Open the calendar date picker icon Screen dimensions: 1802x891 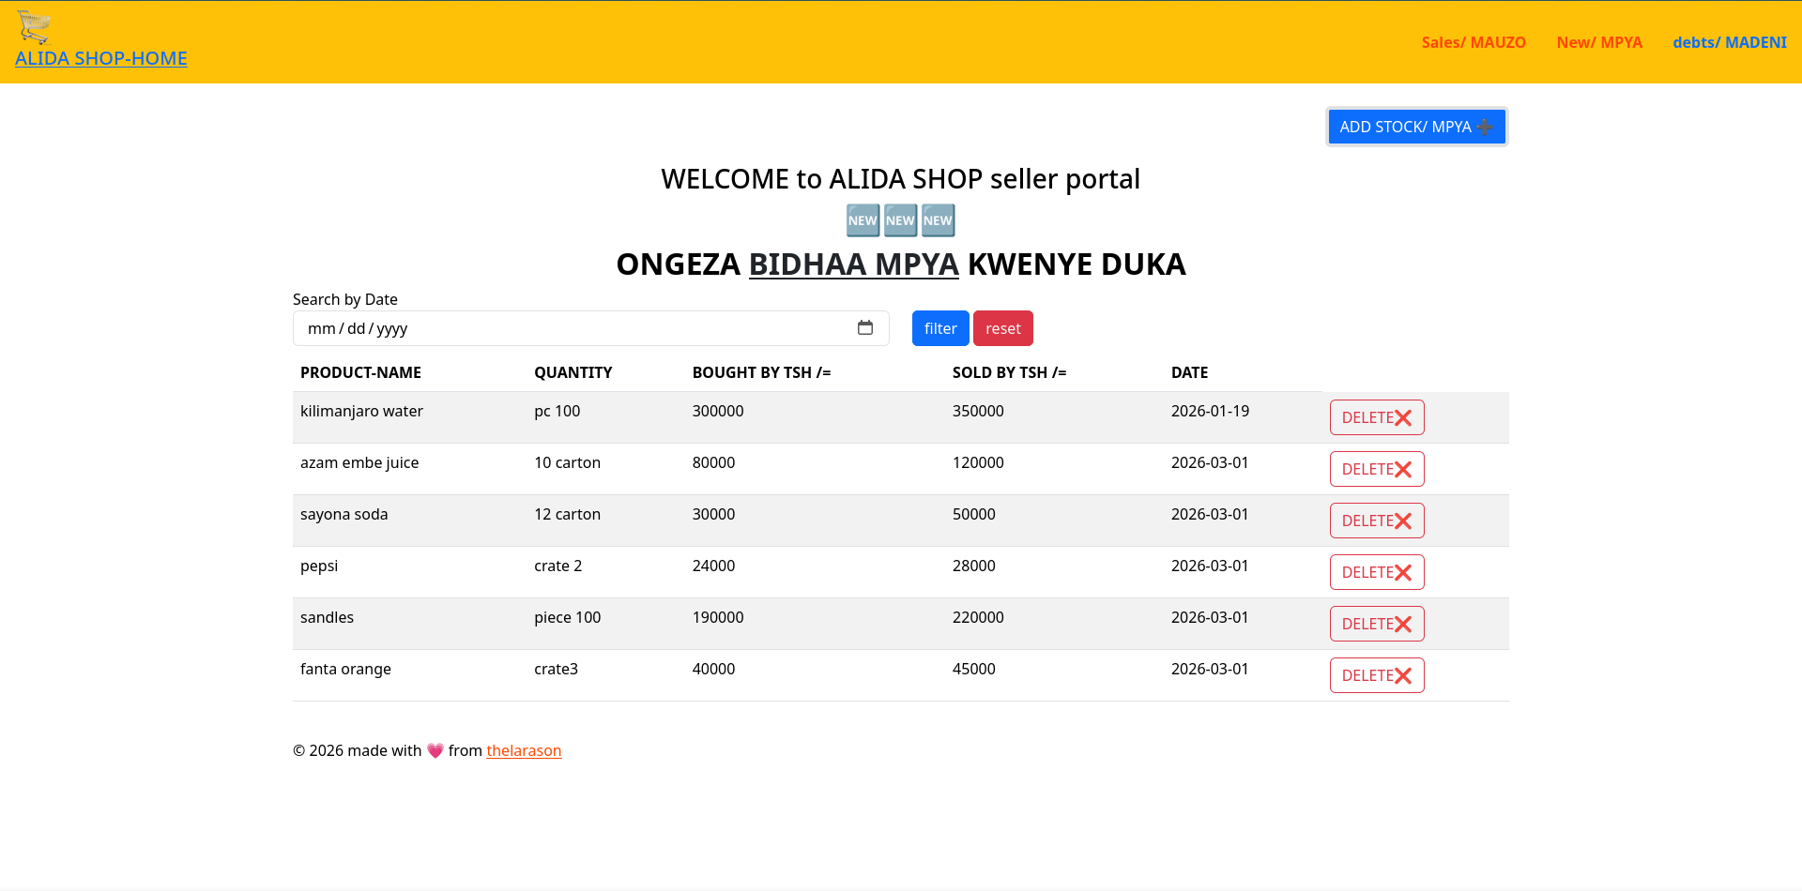tap(864, 328)
